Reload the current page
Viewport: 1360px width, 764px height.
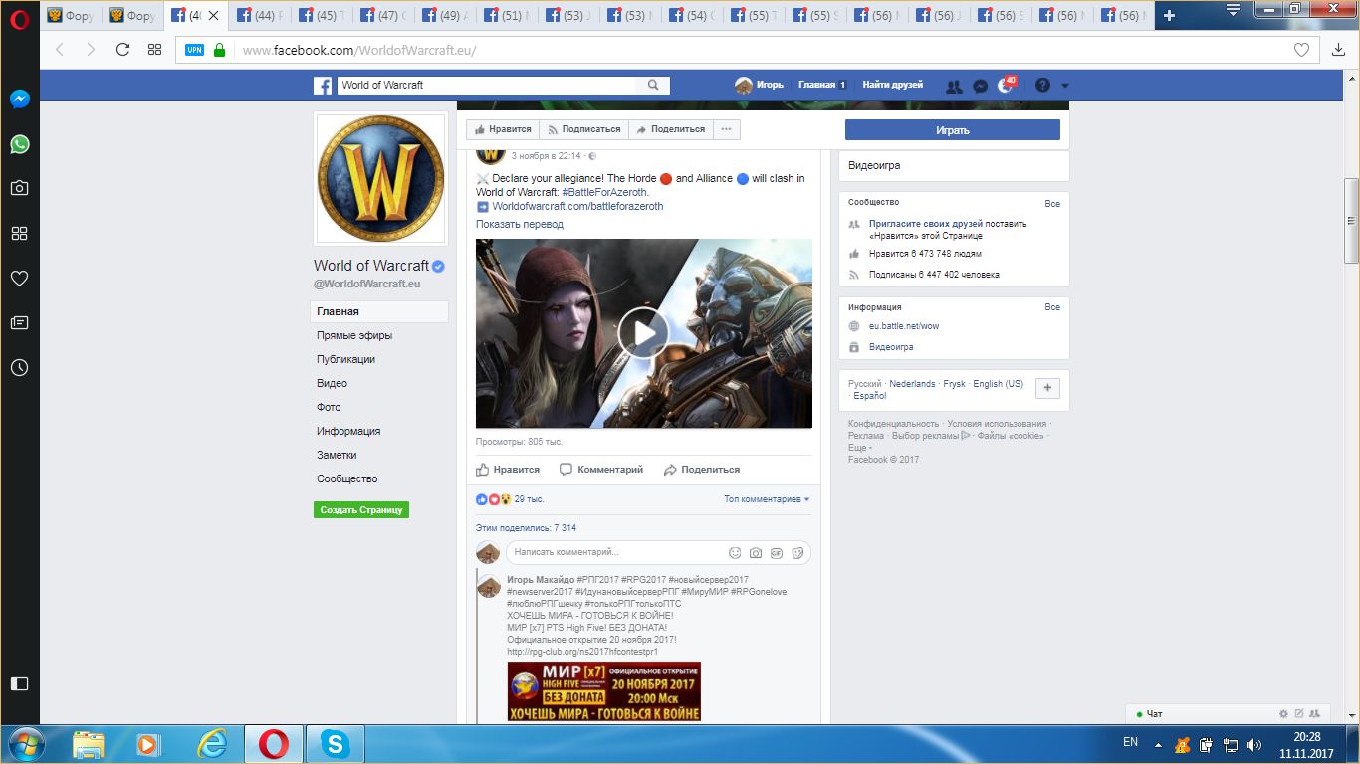click(122, 50)
